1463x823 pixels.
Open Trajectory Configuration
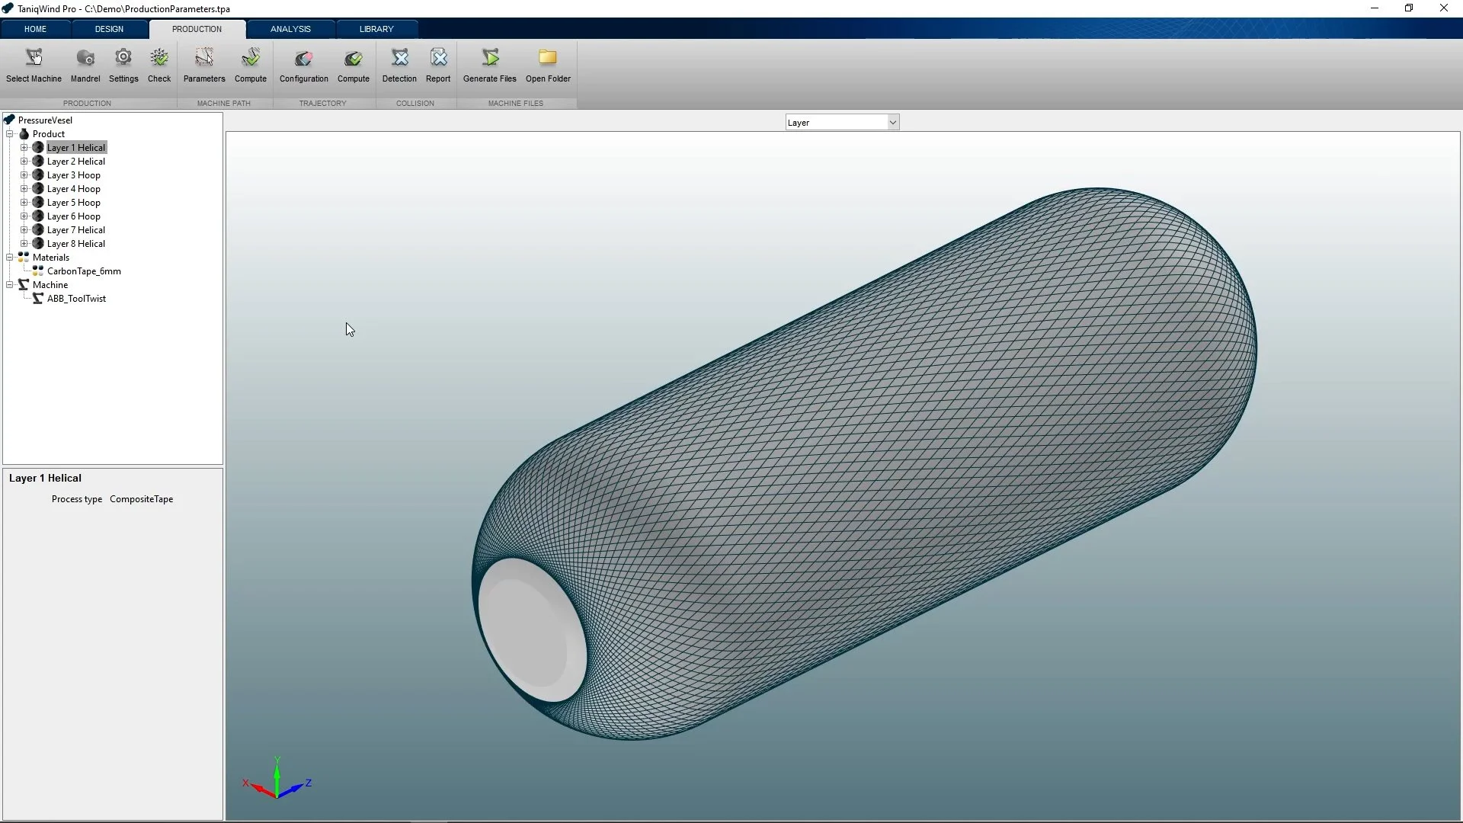point(303,59)
